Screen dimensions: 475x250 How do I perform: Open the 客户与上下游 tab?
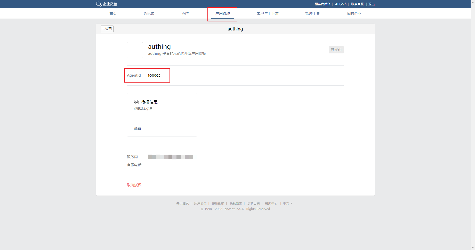pos(268,13)
